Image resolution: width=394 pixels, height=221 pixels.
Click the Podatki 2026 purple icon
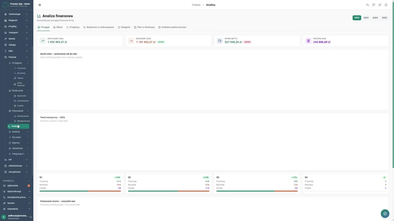(308, 41)
